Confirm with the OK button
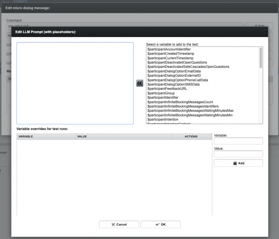 point(161,224)
